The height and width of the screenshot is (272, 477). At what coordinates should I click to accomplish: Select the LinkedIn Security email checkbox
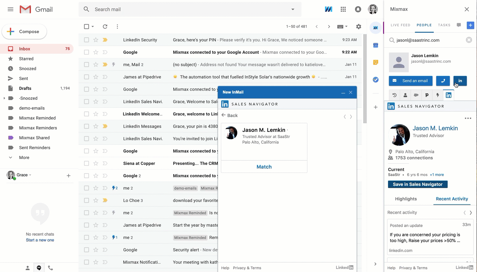point(87,40)
